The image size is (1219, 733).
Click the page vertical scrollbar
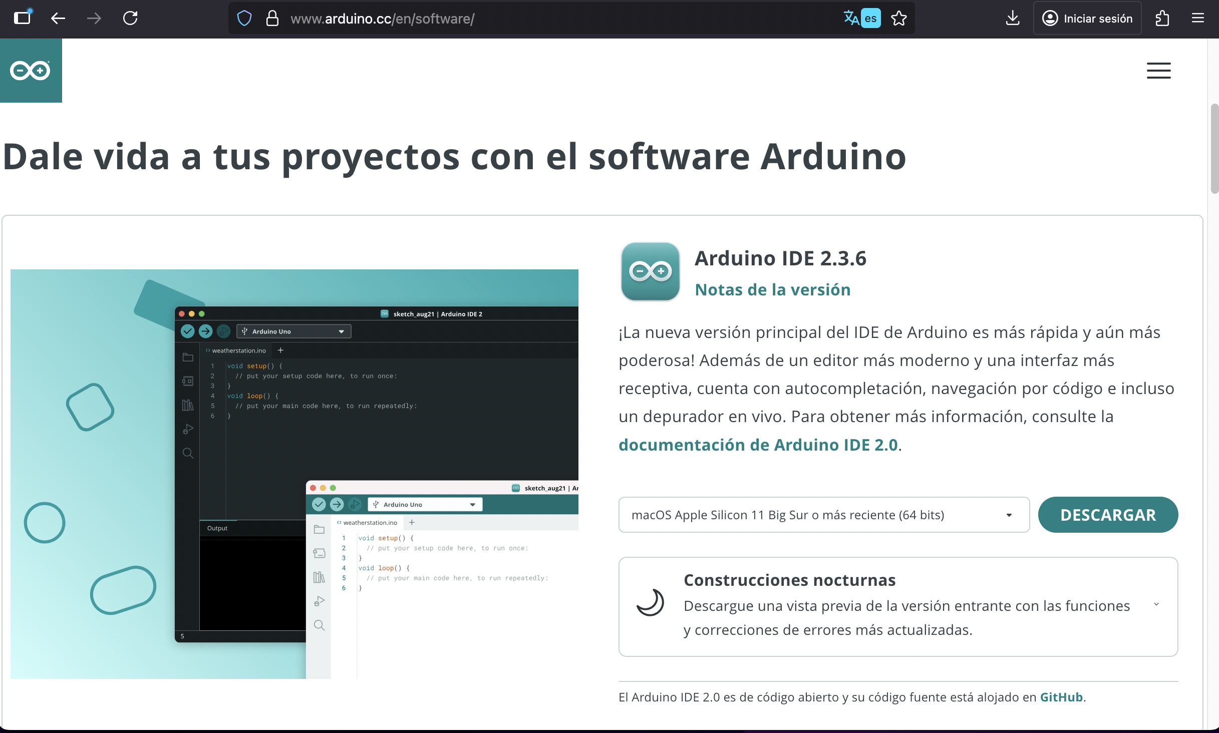1214,148
